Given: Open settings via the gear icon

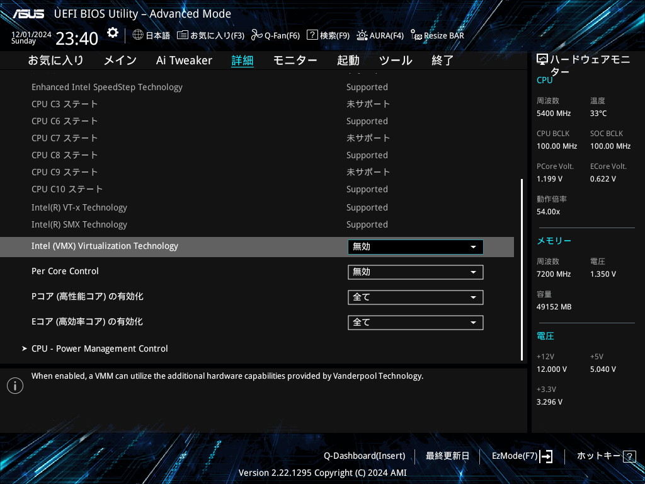Looking at the screenshot, I should pyautogui.click(x=112, y=33).
